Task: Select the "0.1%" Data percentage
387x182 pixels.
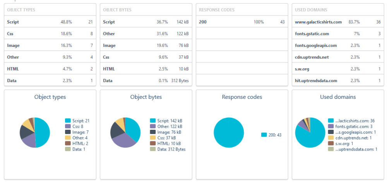Action: pyautogui.click(x=163, y=81)
